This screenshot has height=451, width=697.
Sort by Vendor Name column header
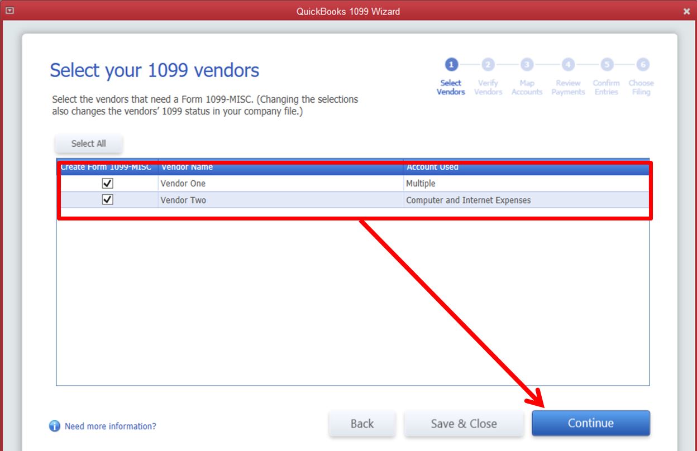[x=281, y=167]
